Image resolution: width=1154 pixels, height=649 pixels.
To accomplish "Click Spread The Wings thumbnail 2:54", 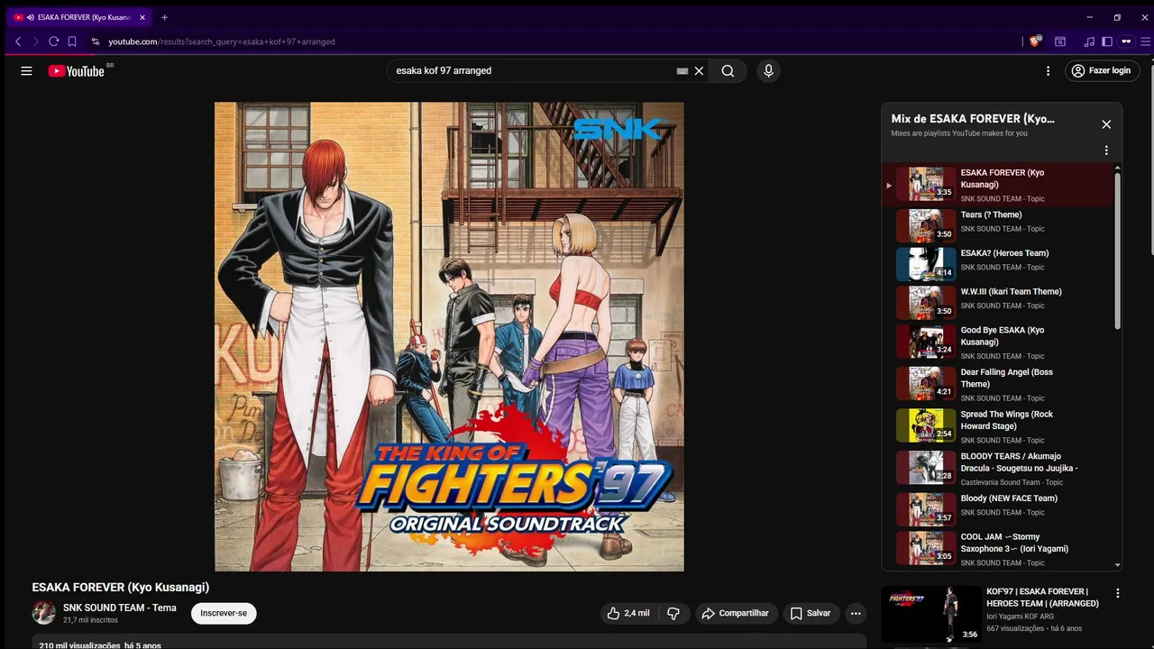I will point(926,425).
